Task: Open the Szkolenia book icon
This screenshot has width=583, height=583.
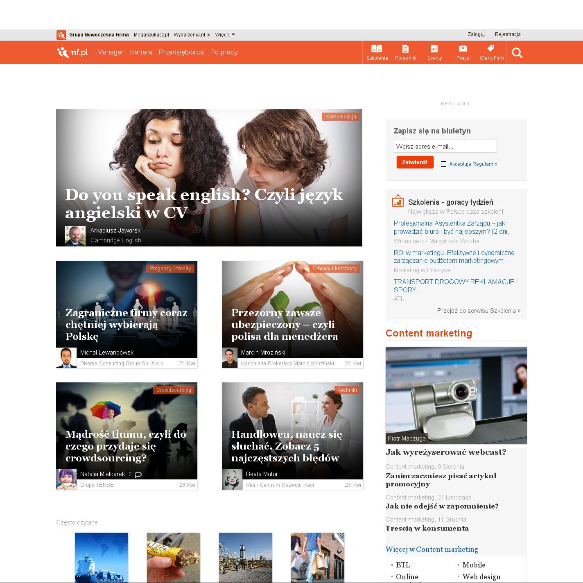Action: click(x=377, y=49)
